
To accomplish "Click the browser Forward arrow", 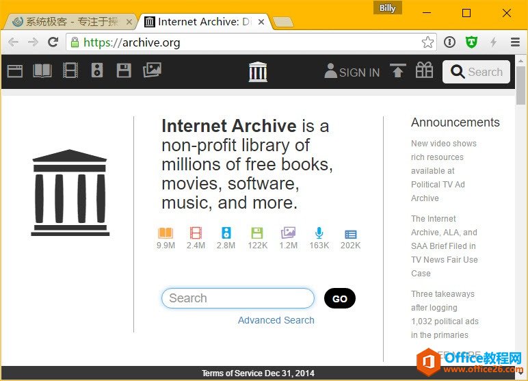I will 33,42.
